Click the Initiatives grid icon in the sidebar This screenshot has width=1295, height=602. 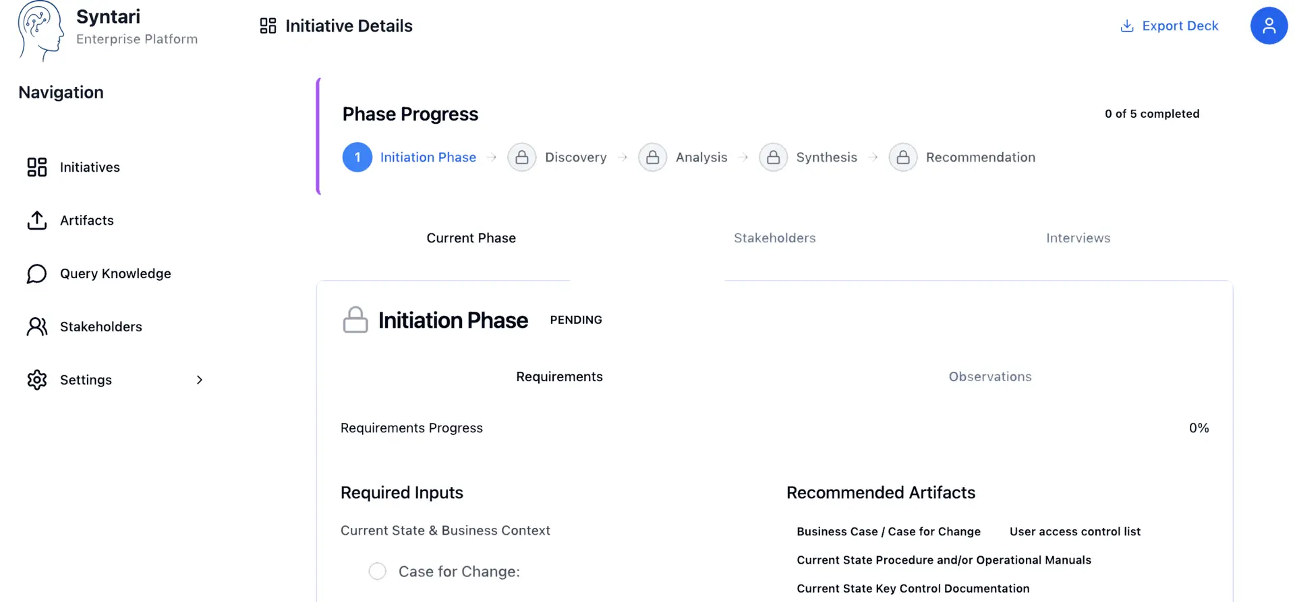pos(37,167)
